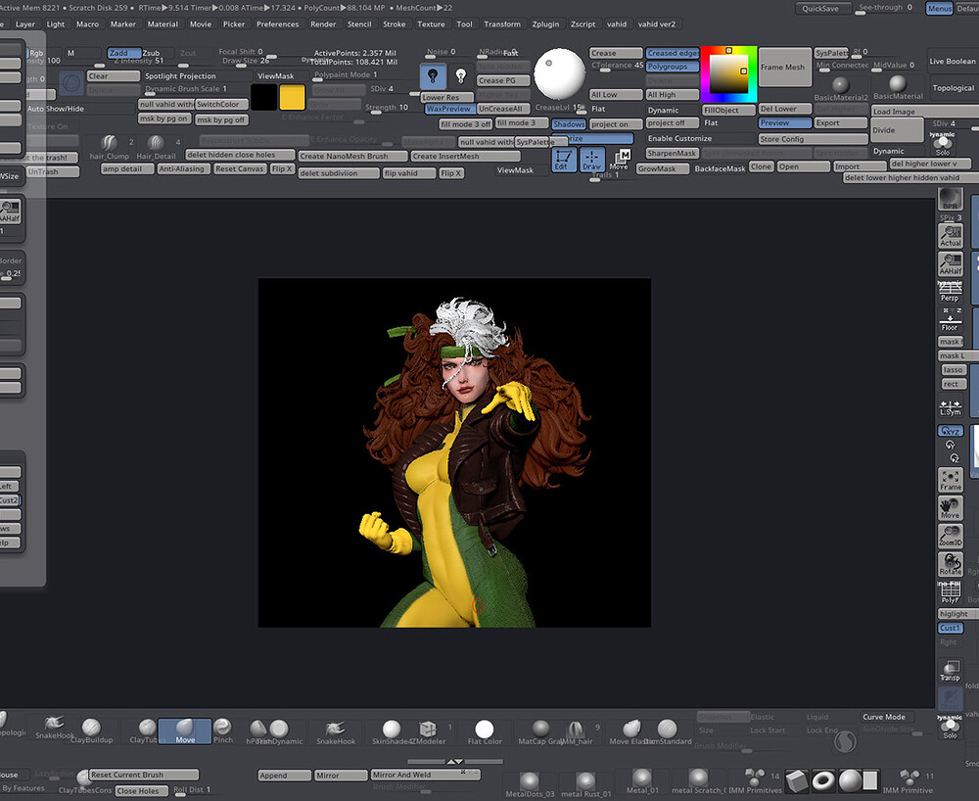Image resolution: width=979 pixels, height=801 pixels.
Task: Toggle Shadows rendering
Action: (569, 124)
